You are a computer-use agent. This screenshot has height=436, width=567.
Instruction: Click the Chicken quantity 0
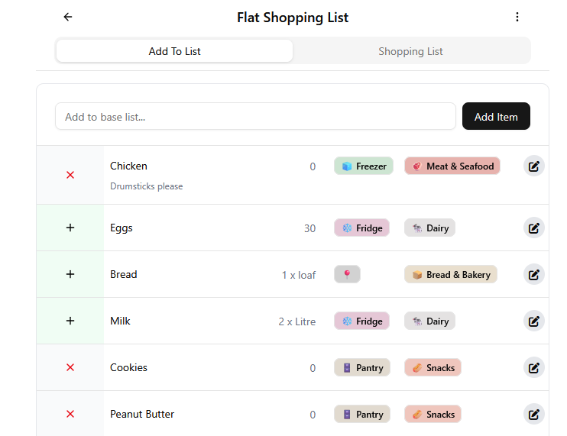click(313, 166)
